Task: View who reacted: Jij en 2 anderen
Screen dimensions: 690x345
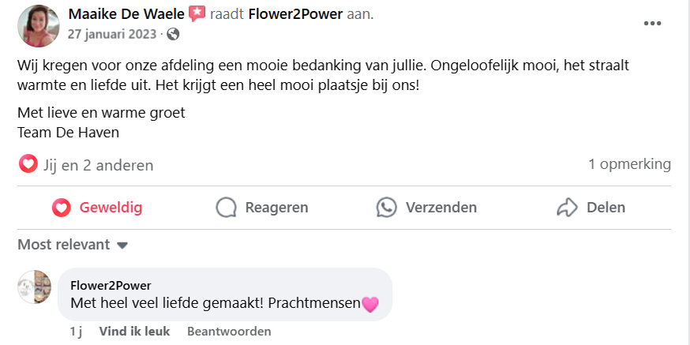Action: [x=98, y=165]
